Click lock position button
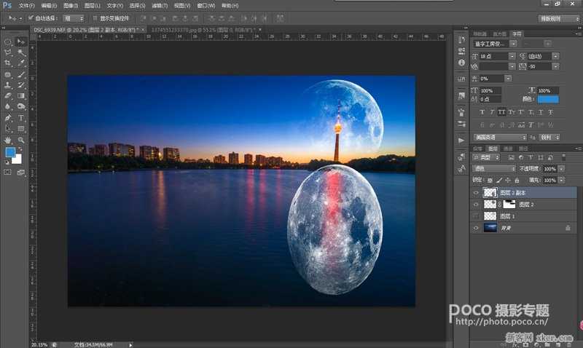583x348 pixels. 508,180
